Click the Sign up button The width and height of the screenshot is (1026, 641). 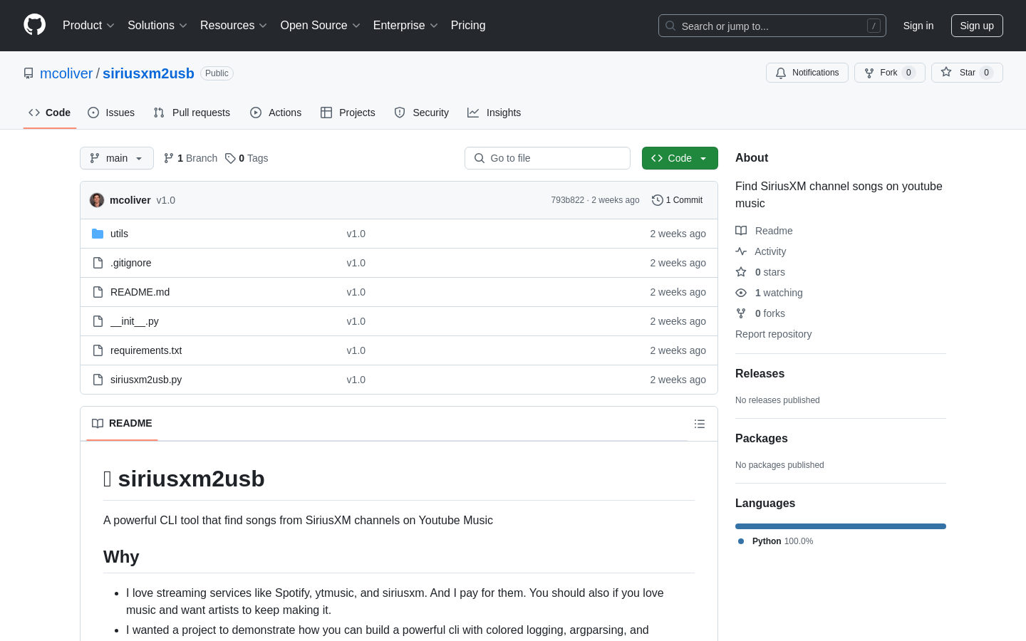tap(977, 26)
